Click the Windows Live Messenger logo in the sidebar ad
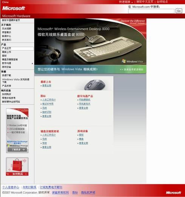The width and height of the screenshot is (185, 197). (x=17, y=146)
